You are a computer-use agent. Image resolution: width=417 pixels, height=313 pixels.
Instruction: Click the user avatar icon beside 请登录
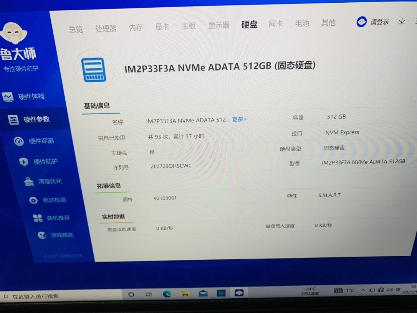click(x=361, y=22)
